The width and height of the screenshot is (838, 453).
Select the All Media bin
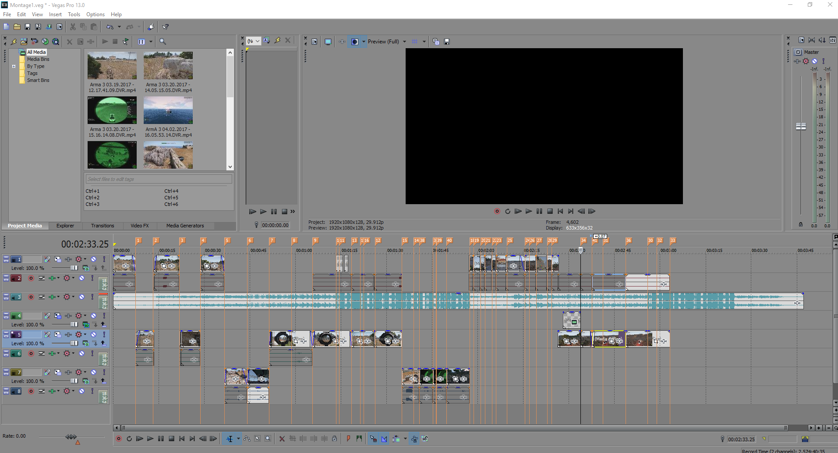[x=36, y=52]
